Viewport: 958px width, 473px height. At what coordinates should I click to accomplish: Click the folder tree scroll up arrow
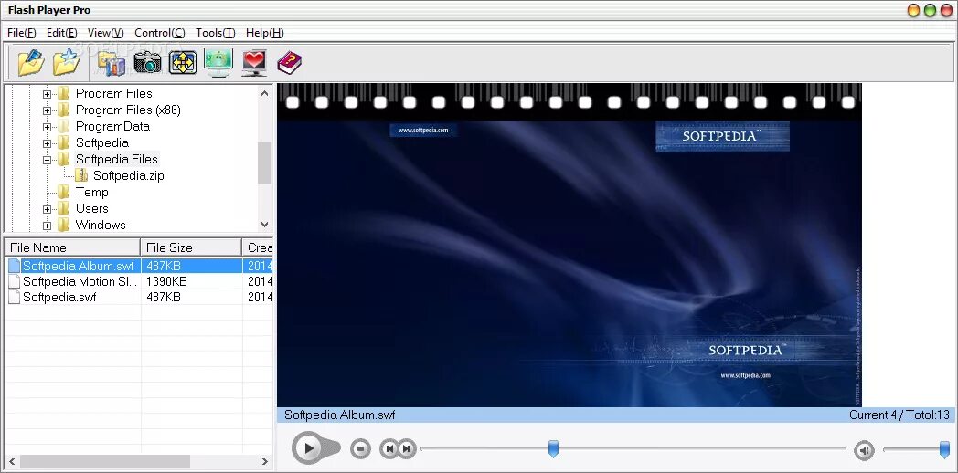[x=264, y=93]
